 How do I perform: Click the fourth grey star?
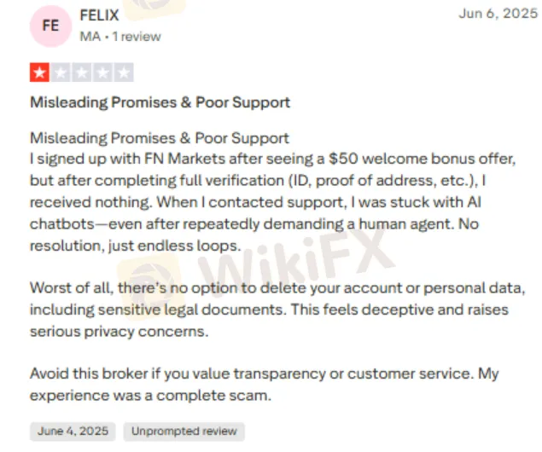pos(103,72)
